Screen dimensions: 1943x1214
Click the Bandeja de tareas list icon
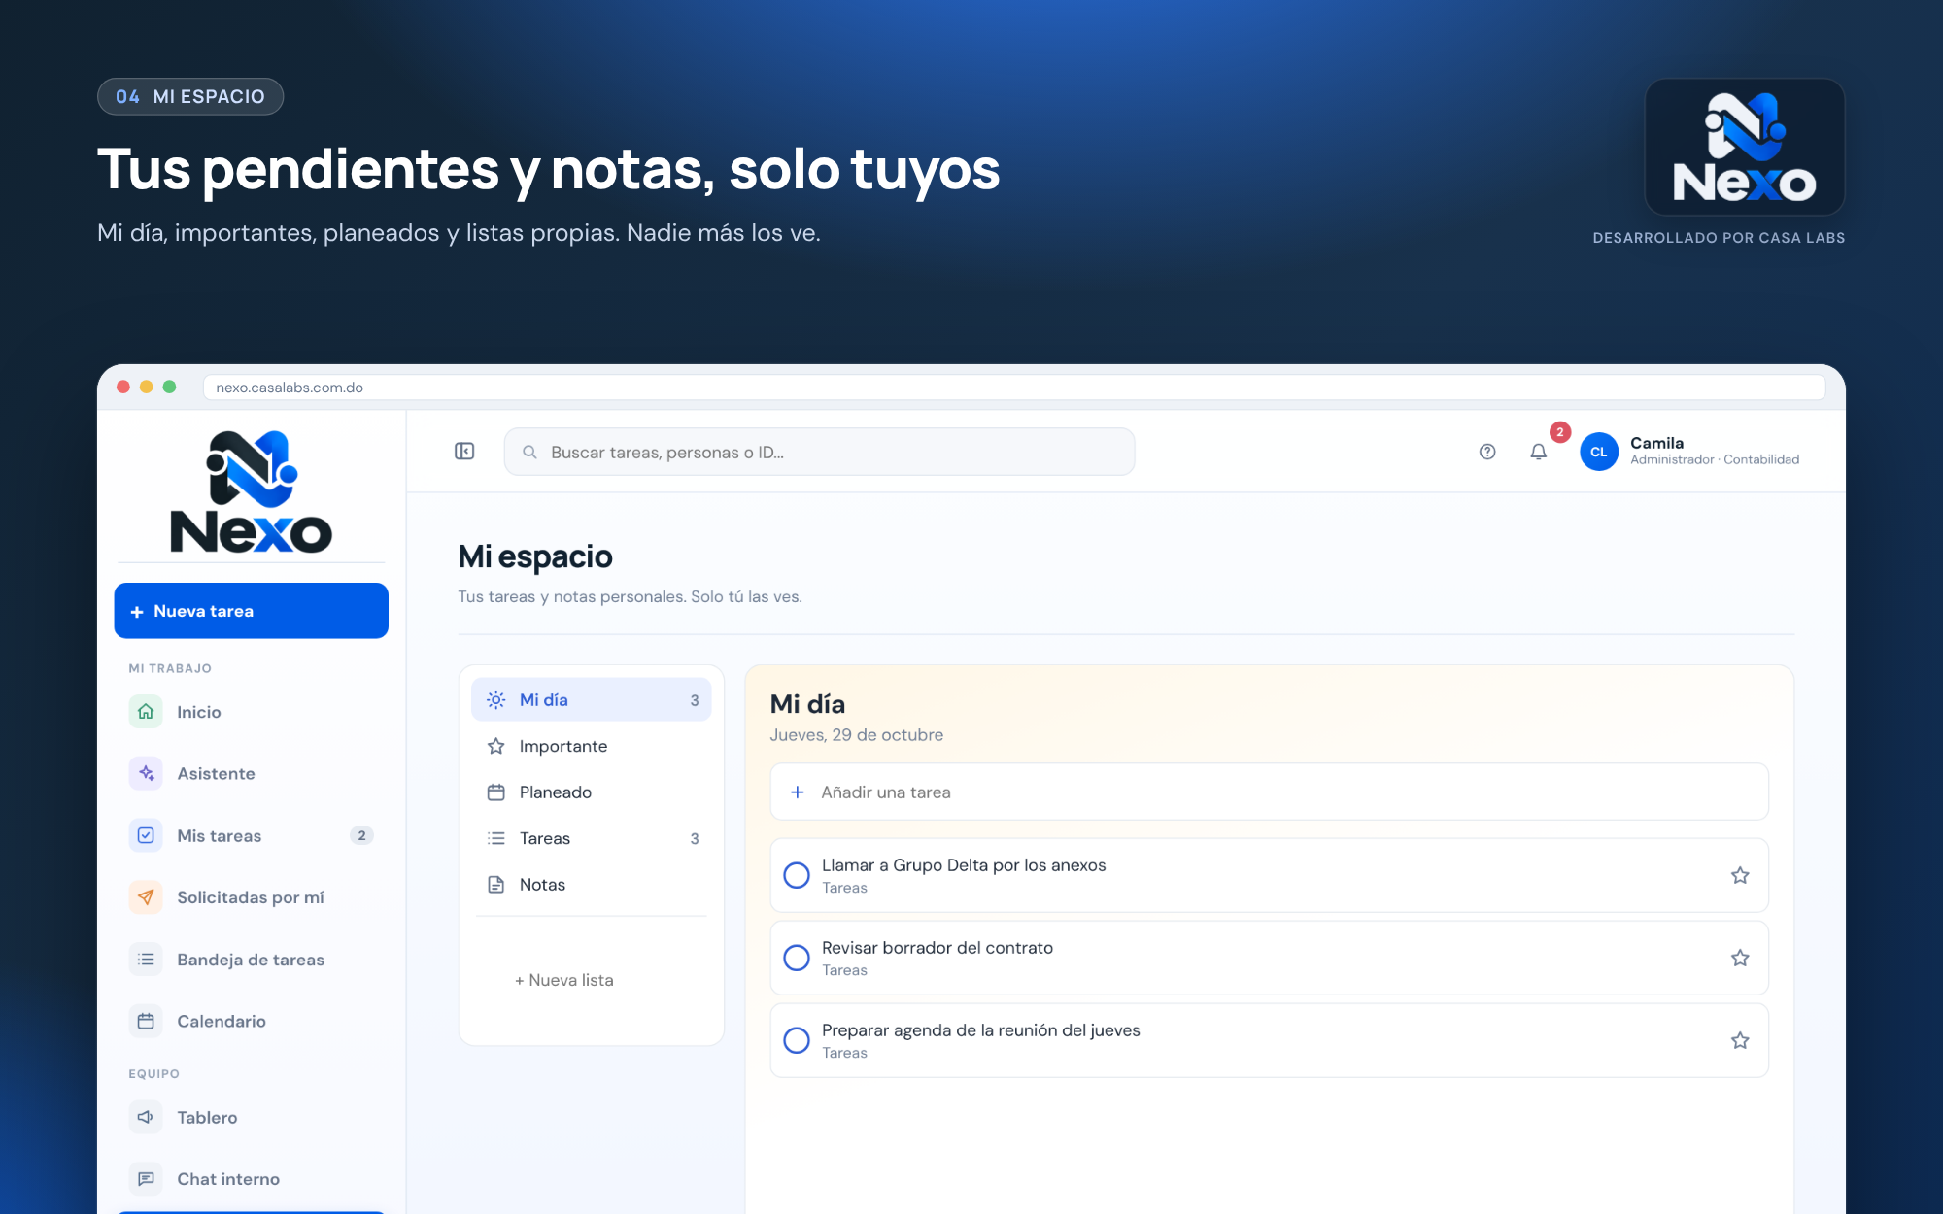pyautogui.click(x=146, y=960)
